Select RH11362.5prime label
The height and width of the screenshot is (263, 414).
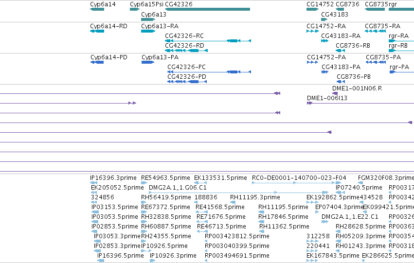(284, 227)
